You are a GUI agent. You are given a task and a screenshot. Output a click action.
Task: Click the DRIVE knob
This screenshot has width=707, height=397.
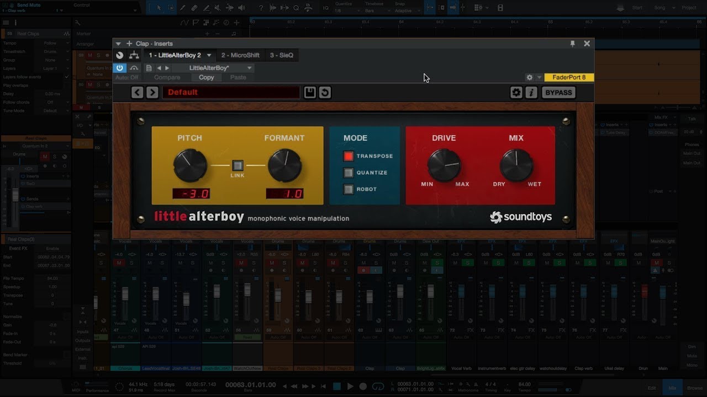click(444, 165)
